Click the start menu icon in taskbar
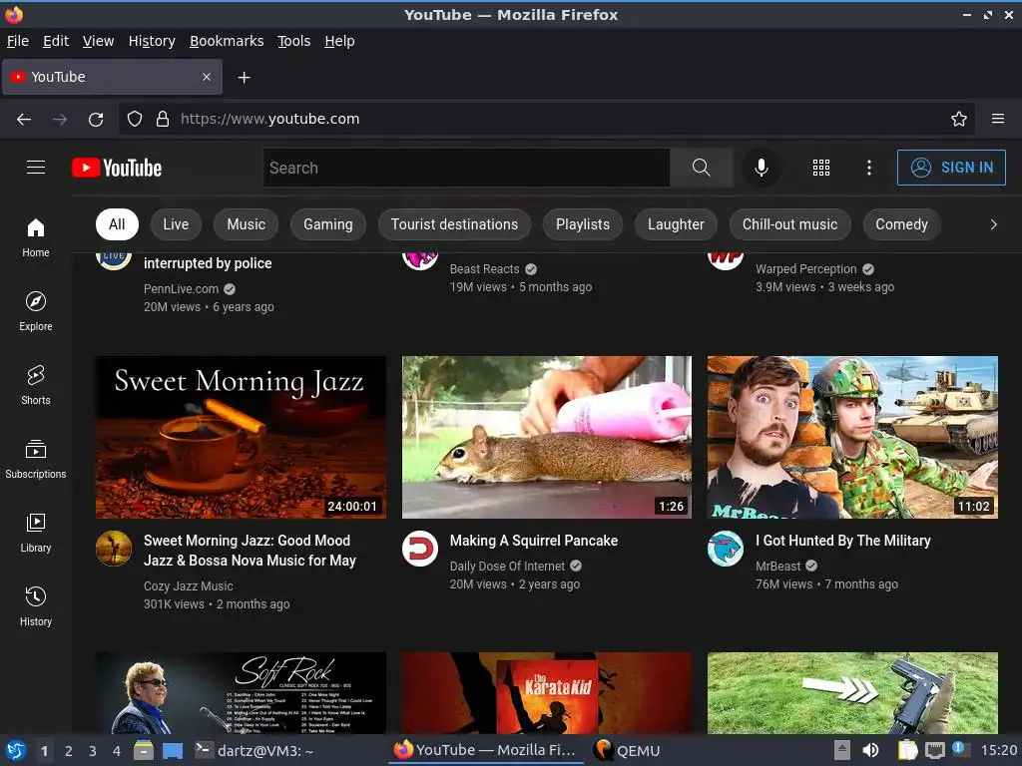 15,750
